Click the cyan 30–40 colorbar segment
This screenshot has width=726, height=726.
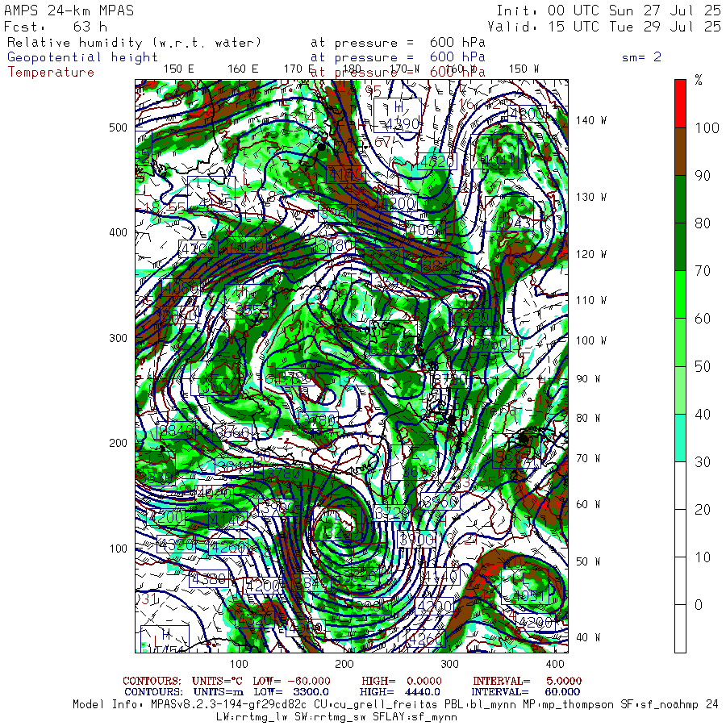680,438
